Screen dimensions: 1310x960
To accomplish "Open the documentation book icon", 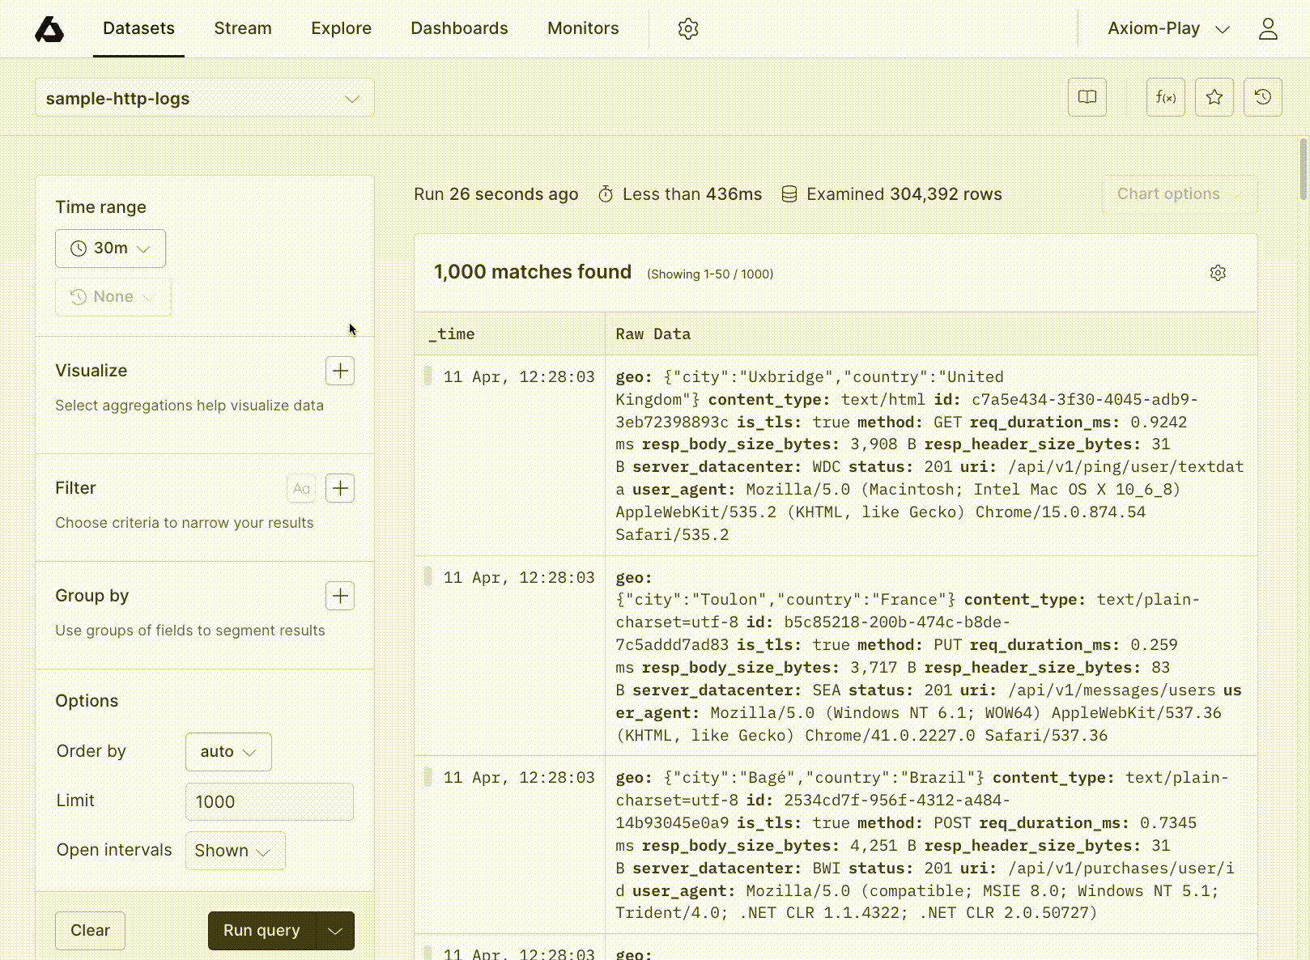I will [x=1087, y=97].
